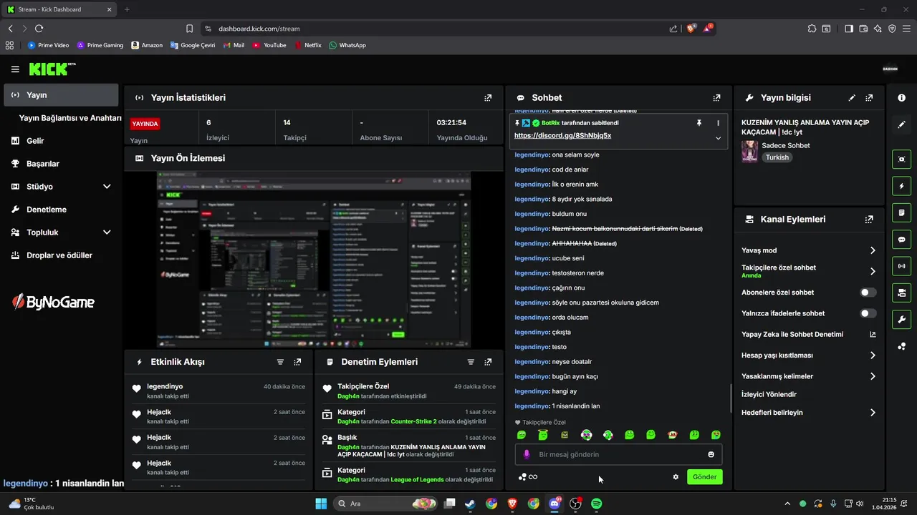Select Yayın in left sidebar
Screen dimensions: 917x515
(61, 95)
